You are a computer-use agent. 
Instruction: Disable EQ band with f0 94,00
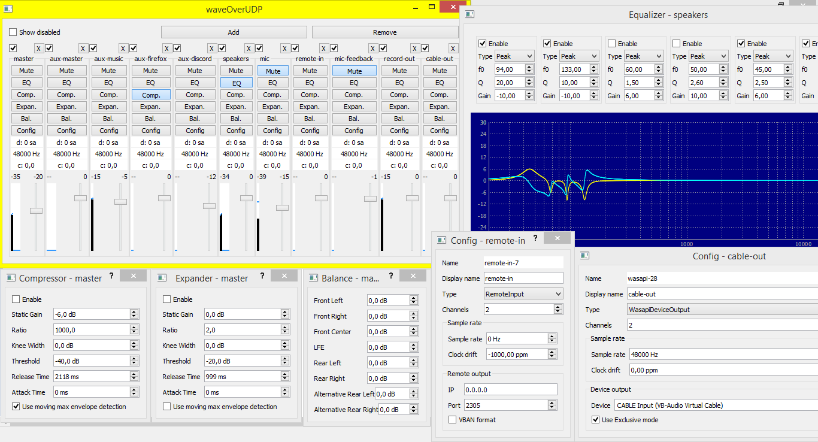[x=482, y=44]
